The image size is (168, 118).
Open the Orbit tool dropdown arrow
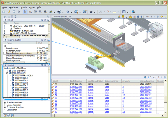tap(54, 13)
